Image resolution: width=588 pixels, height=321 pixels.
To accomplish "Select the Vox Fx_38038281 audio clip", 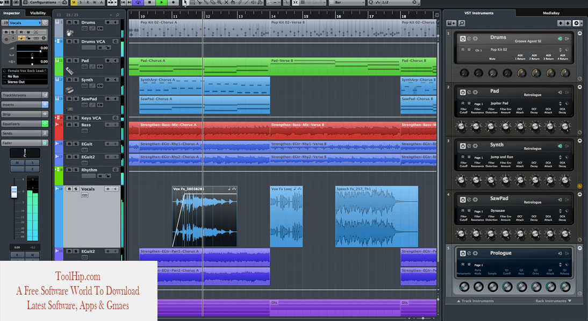I will click(x=205, y=216).
